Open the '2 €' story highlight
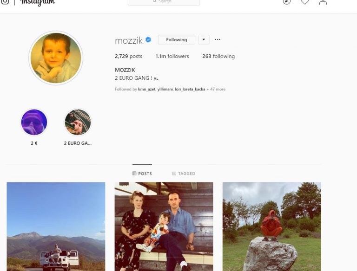 click(x=34, y=123)
